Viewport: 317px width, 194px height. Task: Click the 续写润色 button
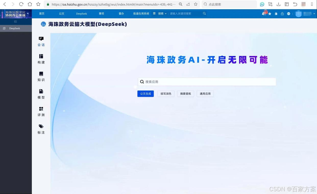pyautogui.click(x=166, y=94)
